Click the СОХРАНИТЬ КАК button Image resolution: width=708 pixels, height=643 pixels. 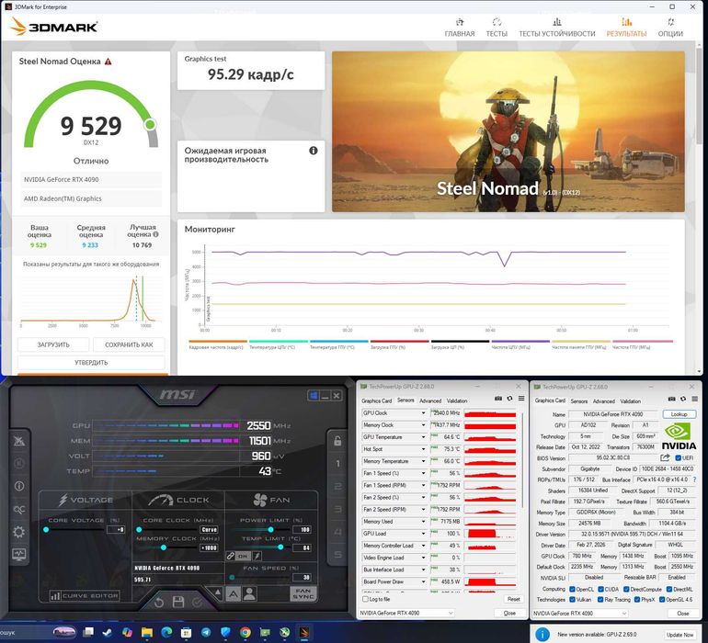(129, 344)
